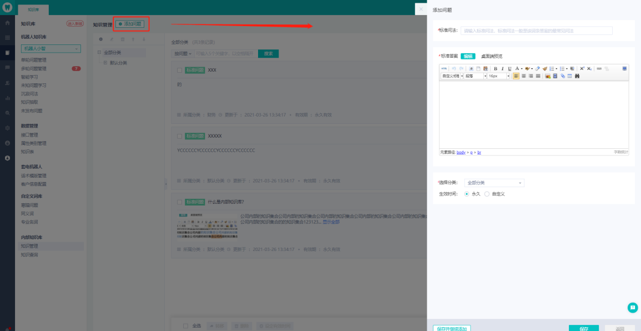
Task: Open find and replace binoculars tool
Action: tap(577, 76)
